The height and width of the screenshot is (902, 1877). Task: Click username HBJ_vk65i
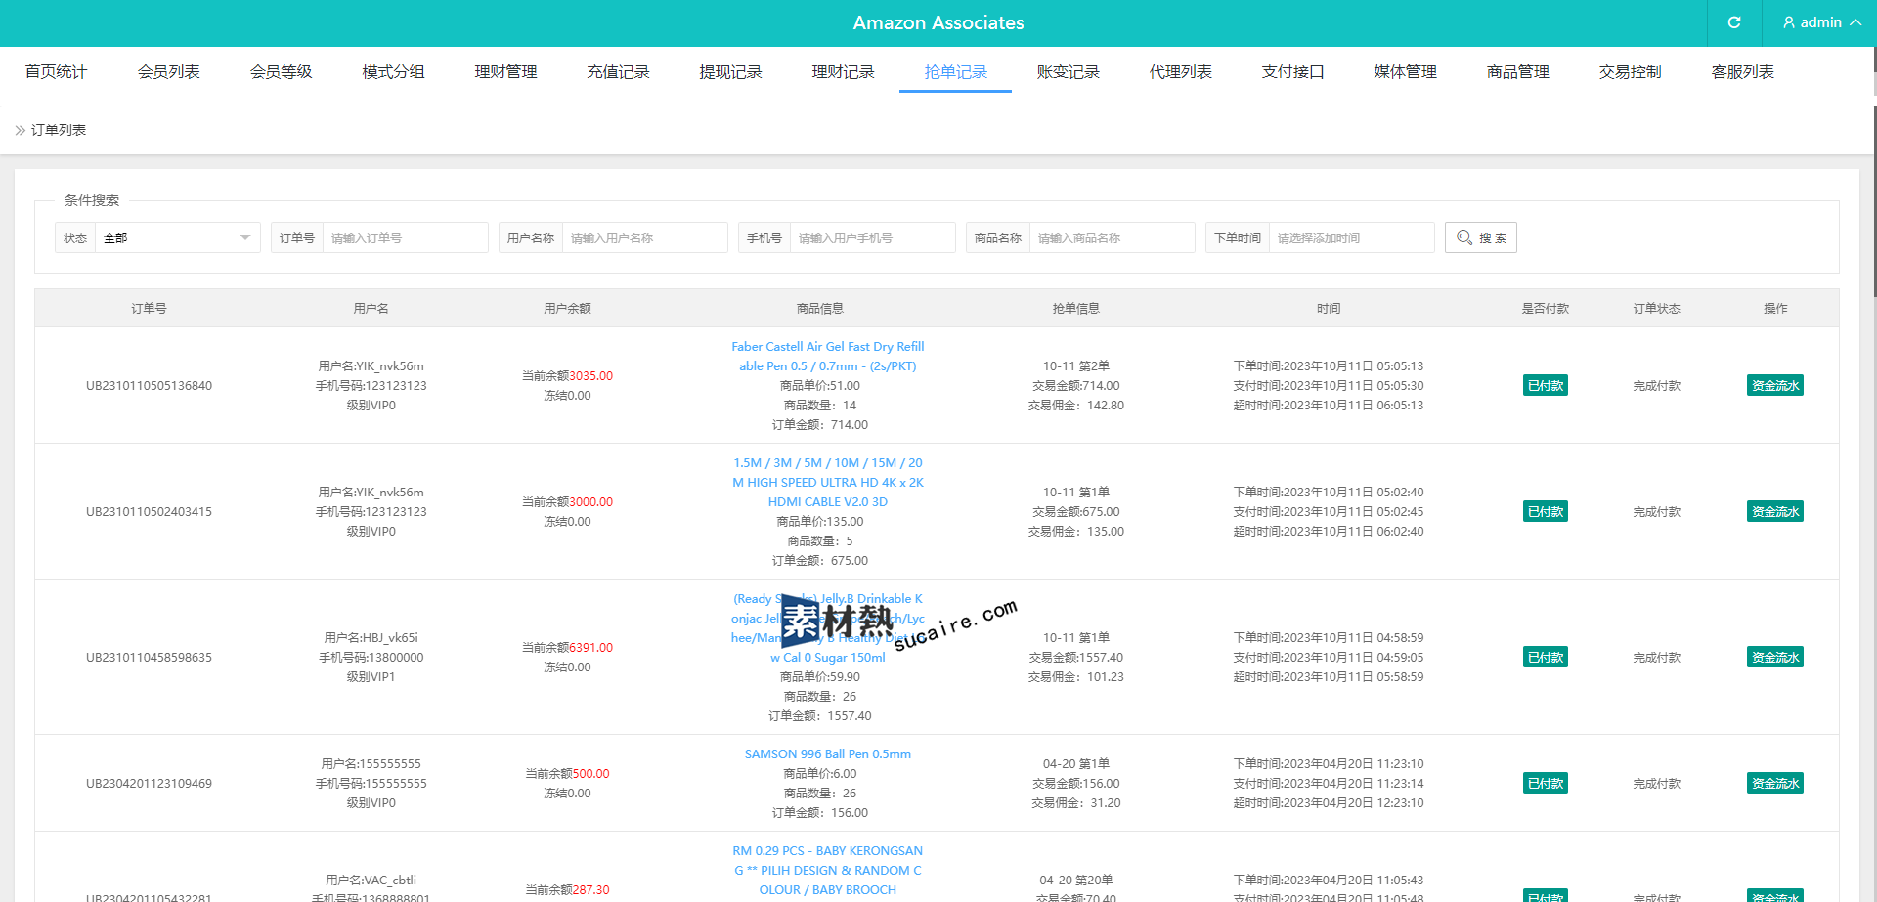[389, 637]
